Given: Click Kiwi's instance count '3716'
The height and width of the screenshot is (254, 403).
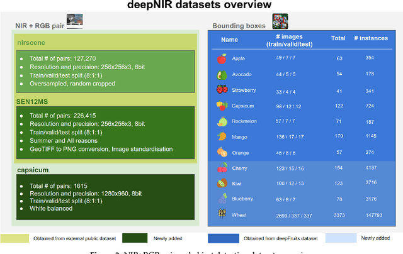Looking at the screenshot, I should (371, 182).
